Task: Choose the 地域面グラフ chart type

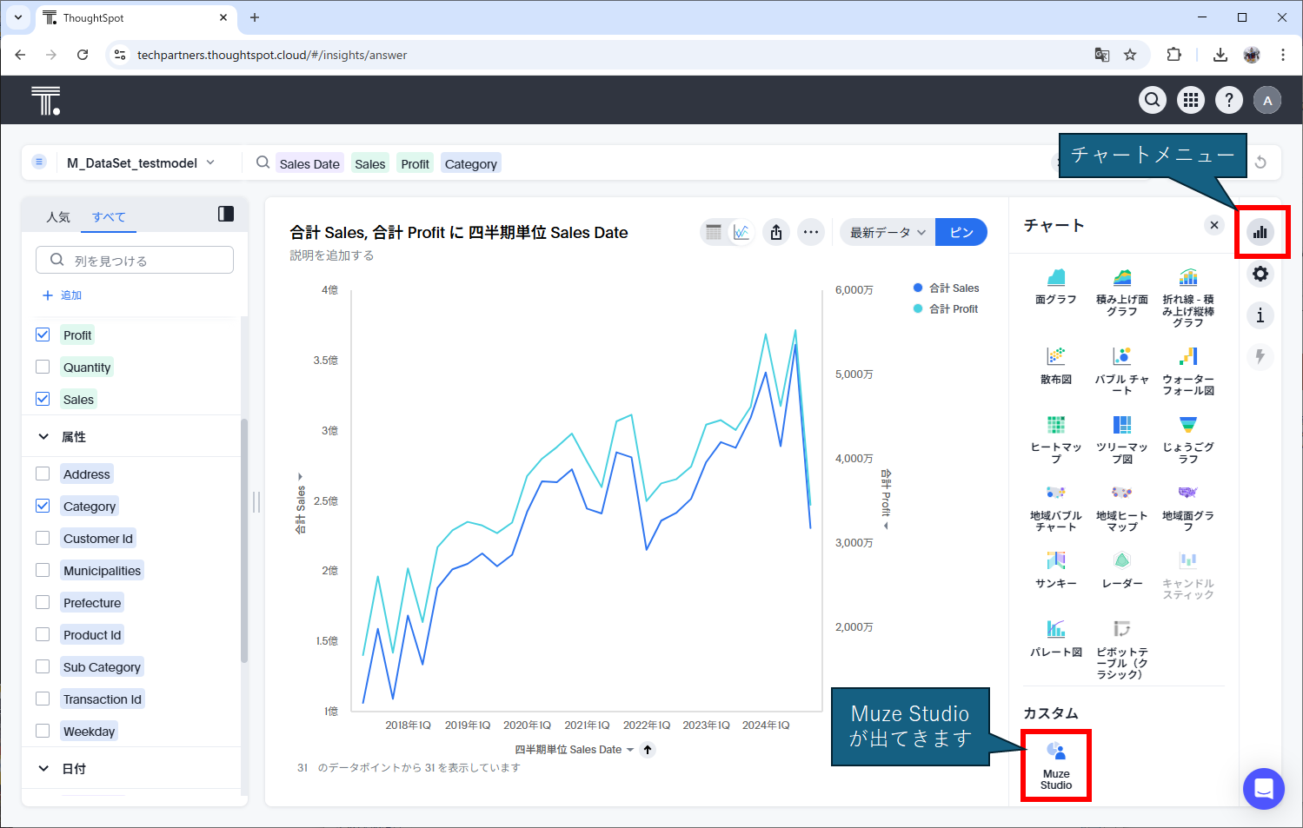Action: coord(1188,507)
